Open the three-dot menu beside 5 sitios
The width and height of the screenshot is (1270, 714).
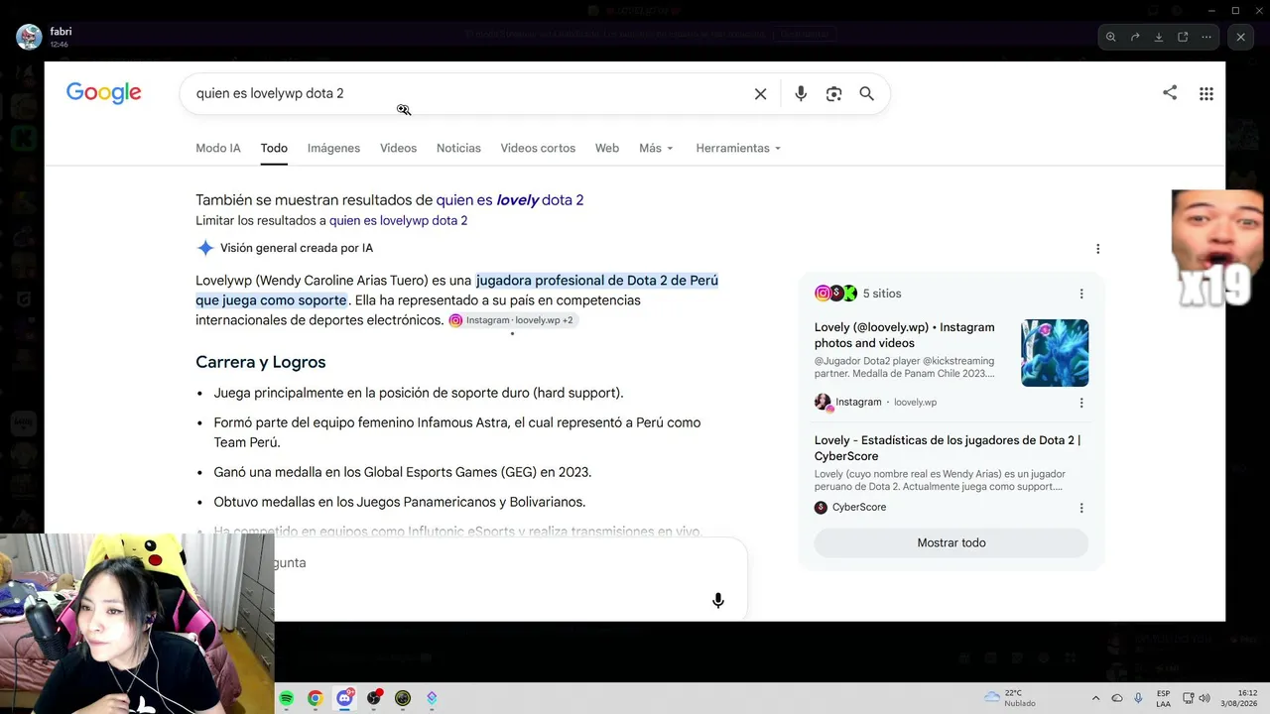point(1081,294)
